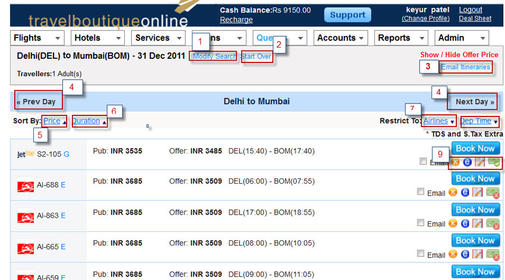
Task: Go to the Next Day results
Action: [474, 102]
